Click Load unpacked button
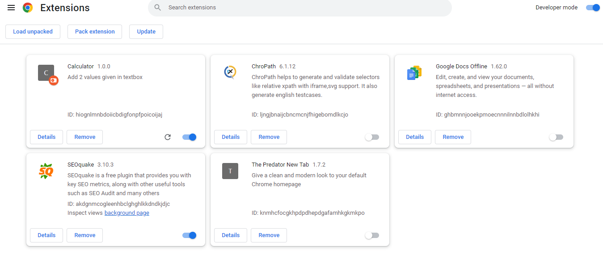This screenshot has height=259, width=603. pyautogui.click(x=33, y=32)
